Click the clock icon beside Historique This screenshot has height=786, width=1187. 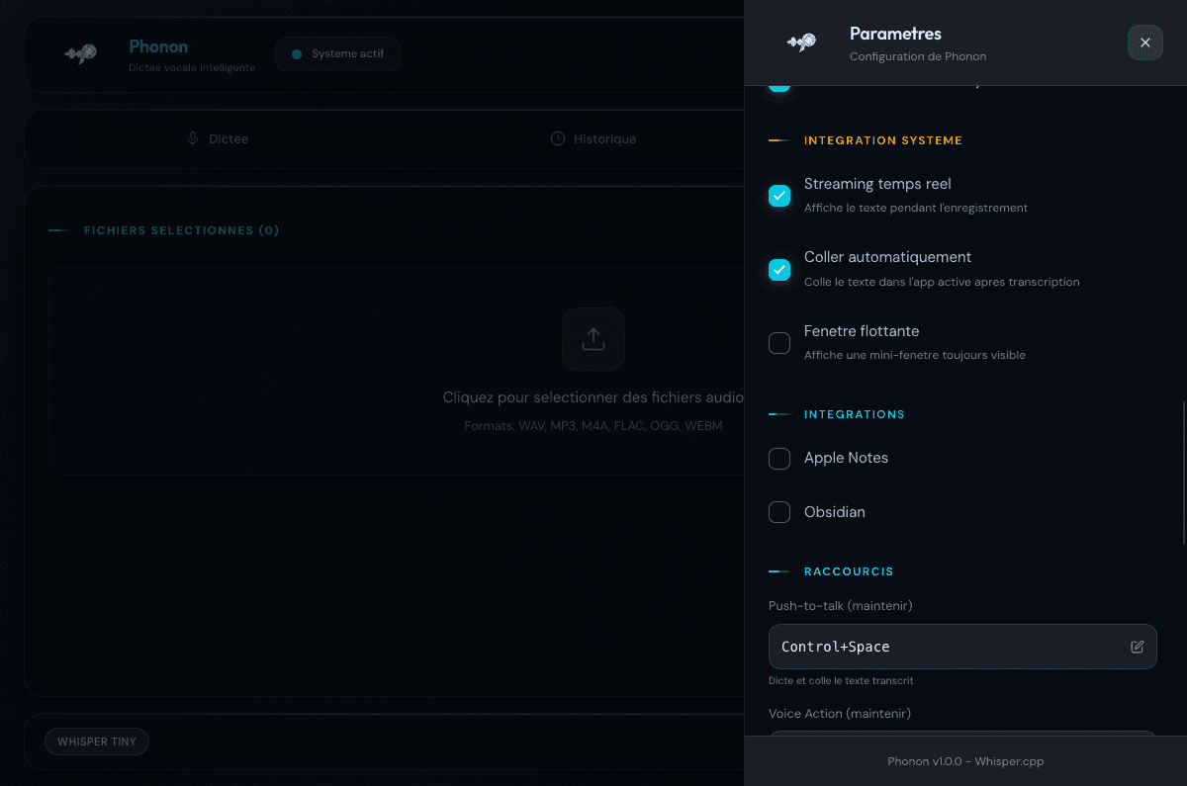558,138
